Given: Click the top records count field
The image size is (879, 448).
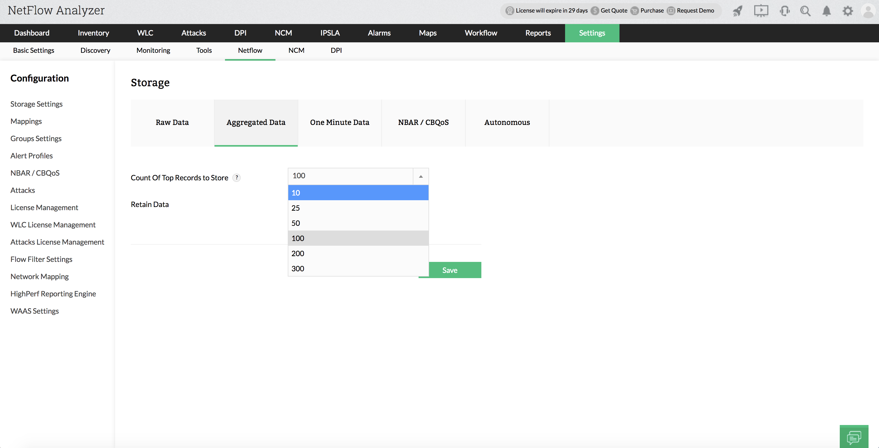Looking at the screenshot, I should (351, 176).
